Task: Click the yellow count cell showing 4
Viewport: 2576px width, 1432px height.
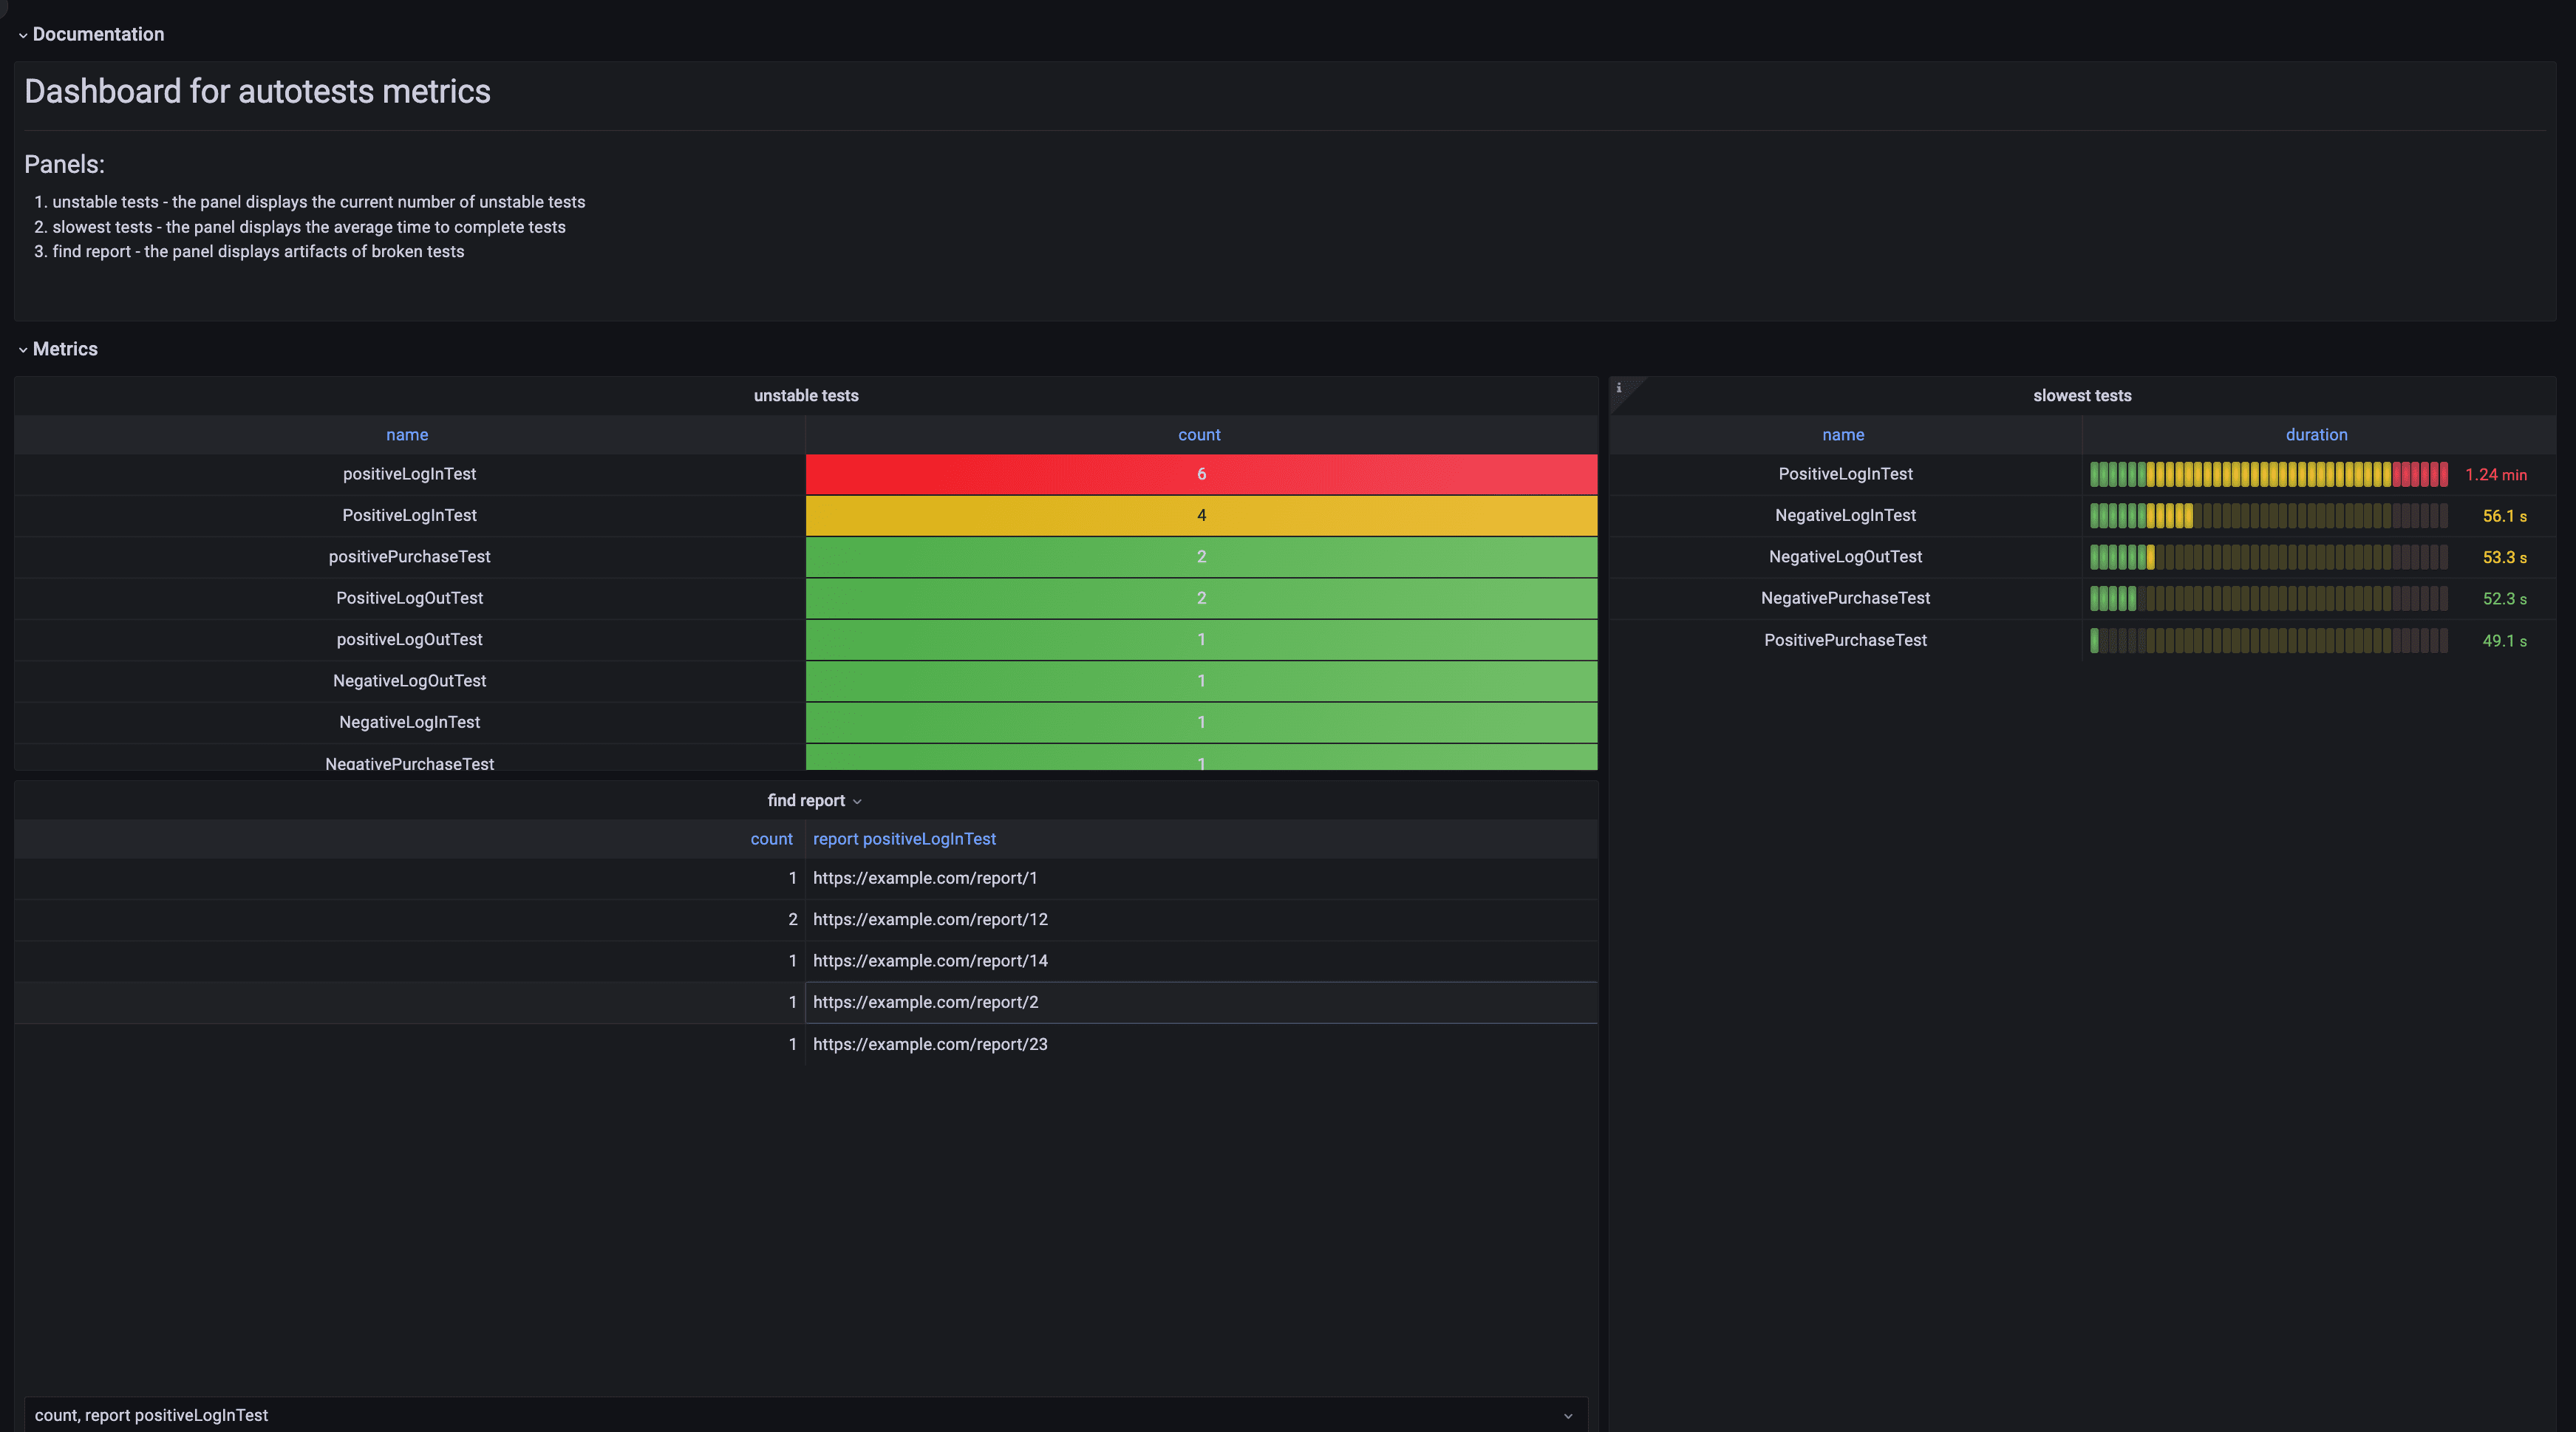Action: click(1201, 515)
